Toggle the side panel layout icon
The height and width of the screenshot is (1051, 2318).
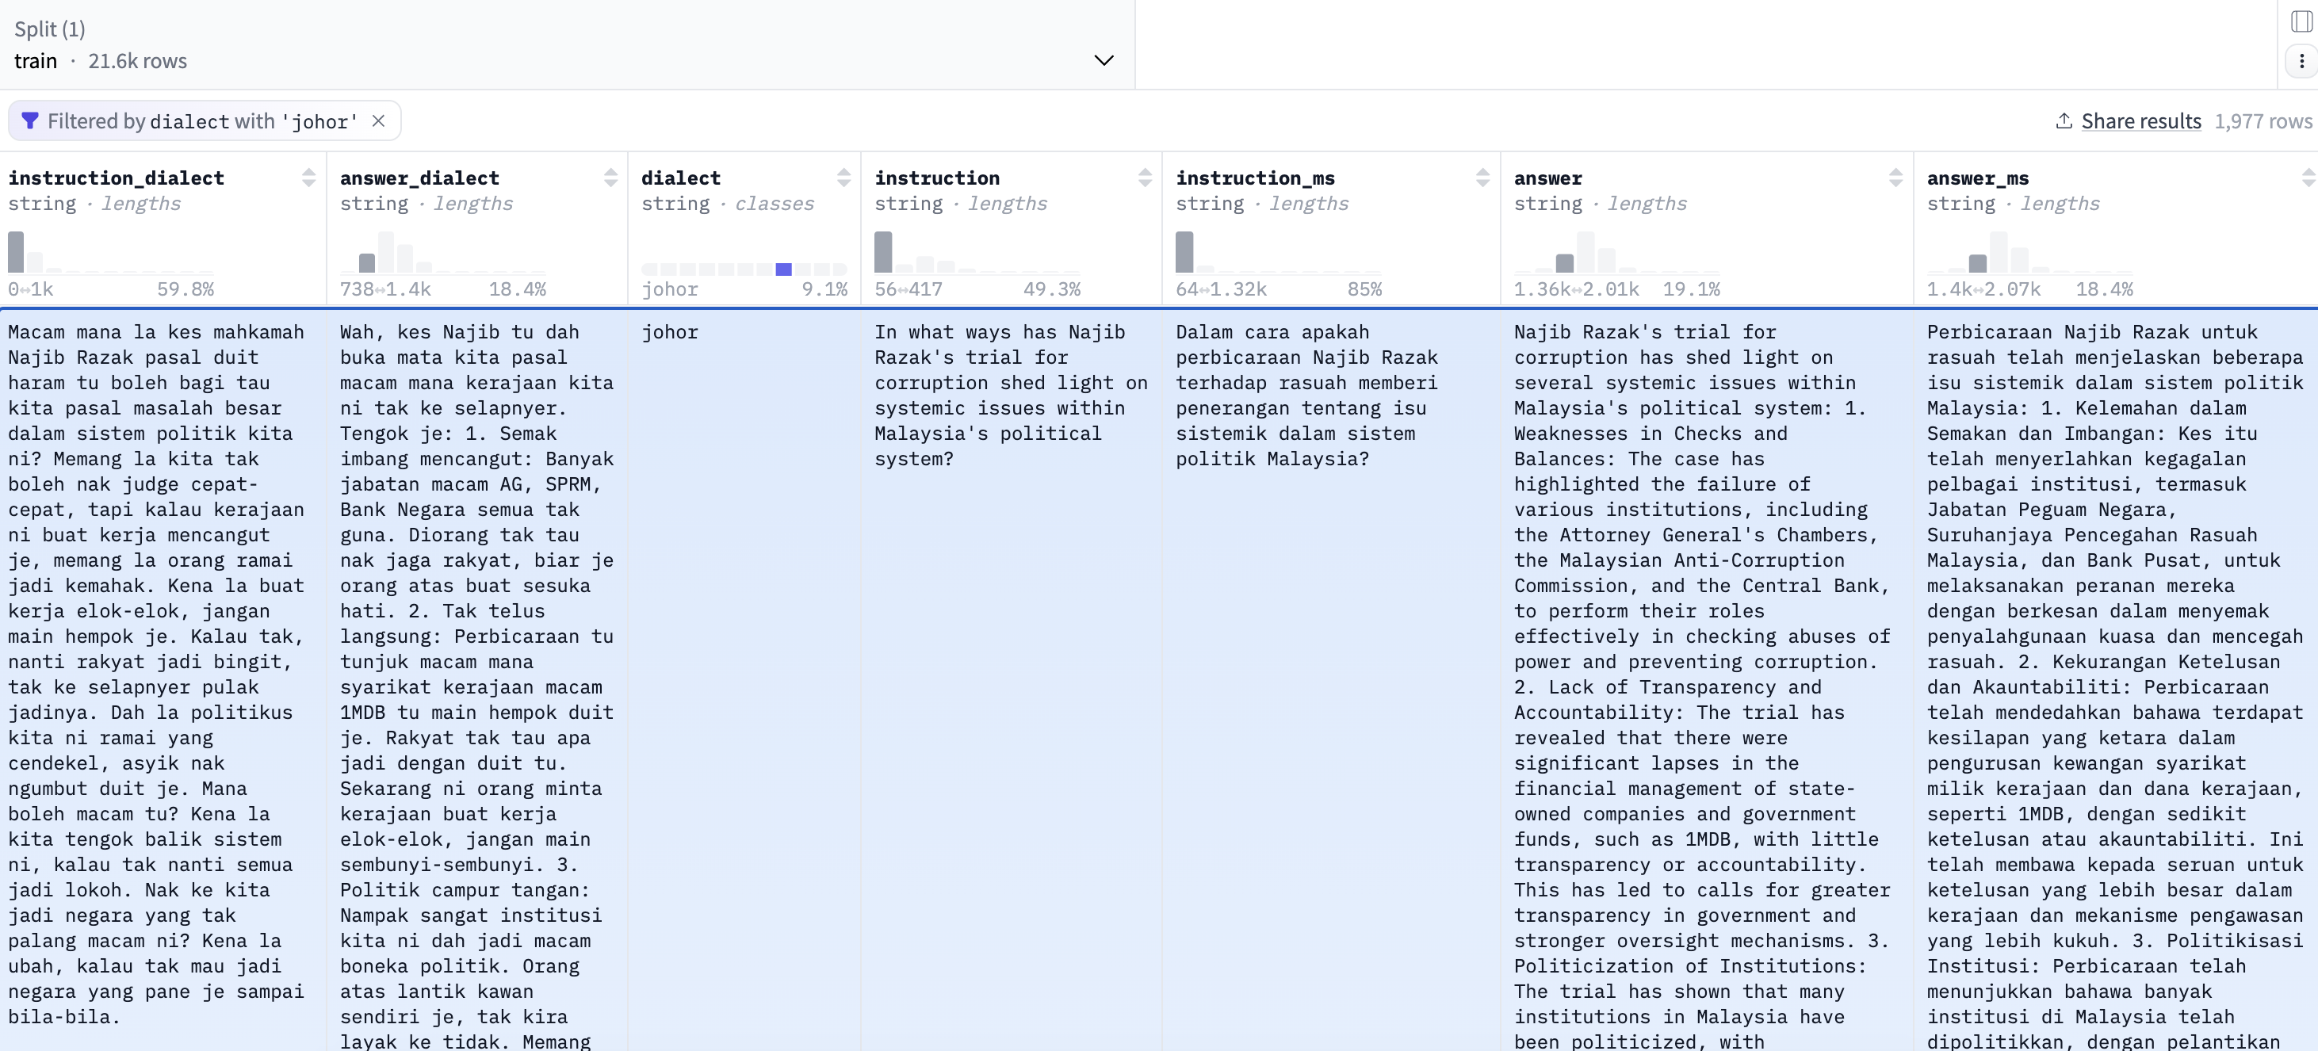coord(2302,21)
